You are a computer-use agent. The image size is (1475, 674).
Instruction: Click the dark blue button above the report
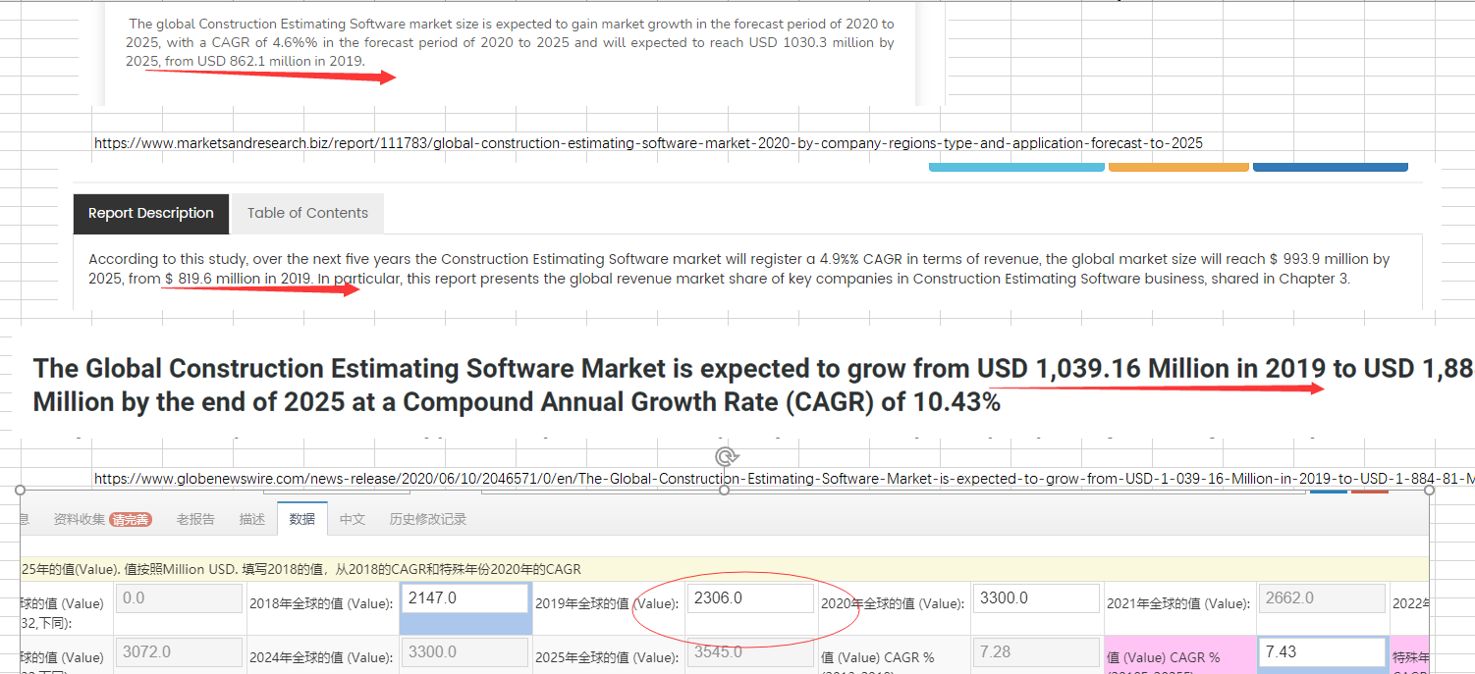coord(1330,167)
